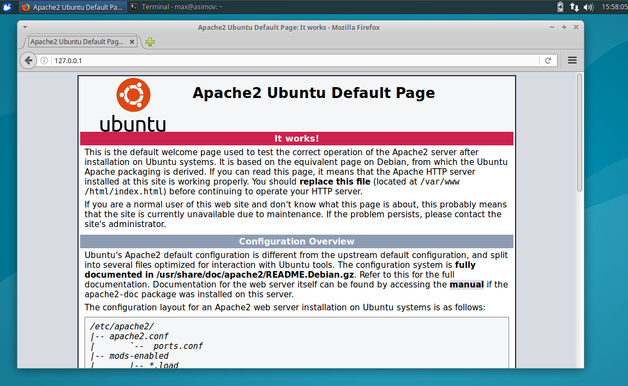Maximize the Firefox window
628x386 pixels.
564,27
